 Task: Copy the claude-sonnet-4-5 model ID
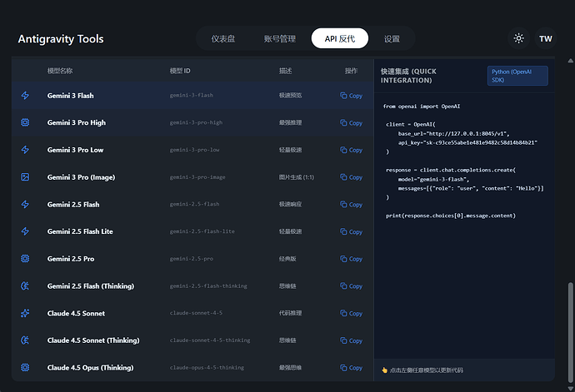pos(351,313)
